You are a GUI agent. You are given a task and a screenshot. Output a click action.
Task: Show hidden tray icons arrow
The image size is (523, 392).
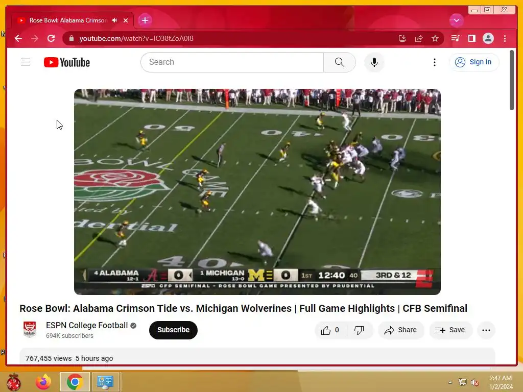450,382
